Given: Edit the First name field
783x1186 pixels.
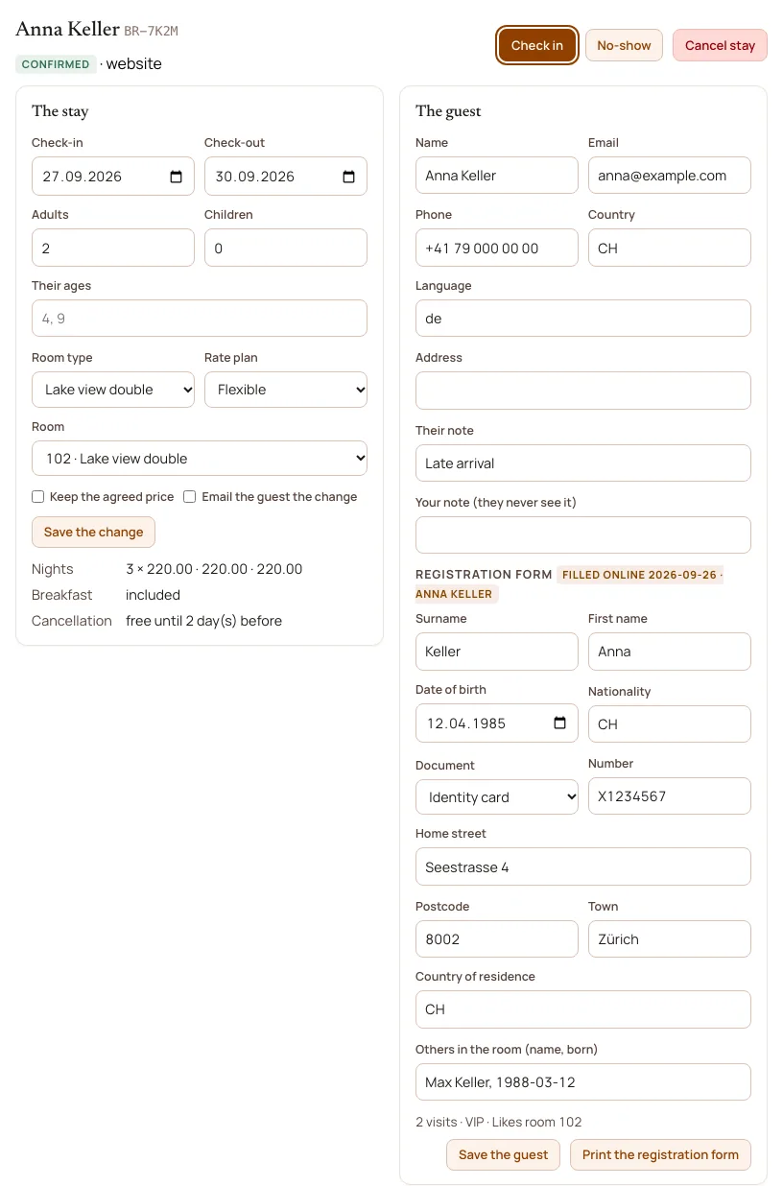Looking at the screenshot, I should (670, 652).
